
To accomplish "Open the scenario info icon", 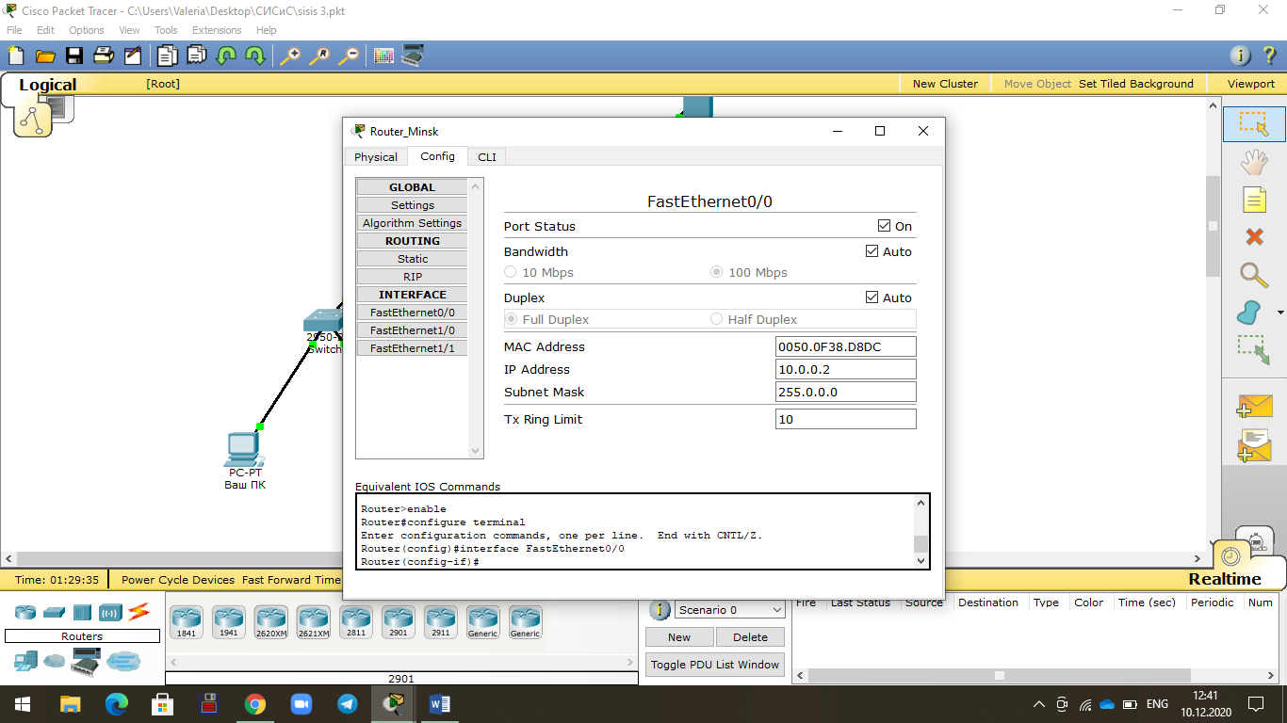I will pyautogui.click(x=660, y=610).
